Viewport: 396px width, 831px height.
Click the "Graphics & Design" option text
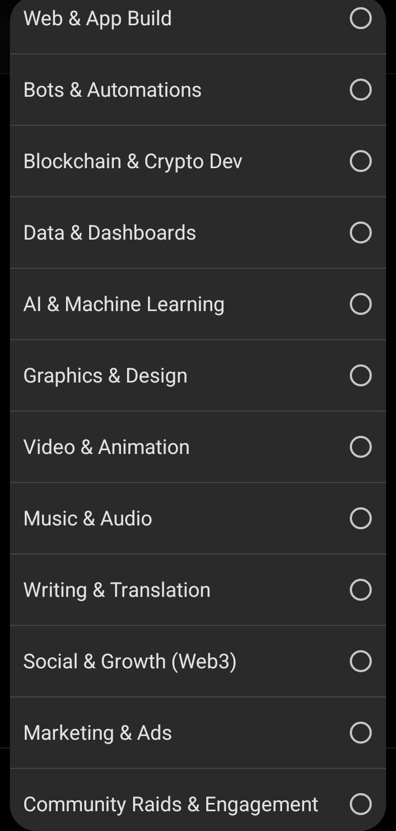click(106, 376)
